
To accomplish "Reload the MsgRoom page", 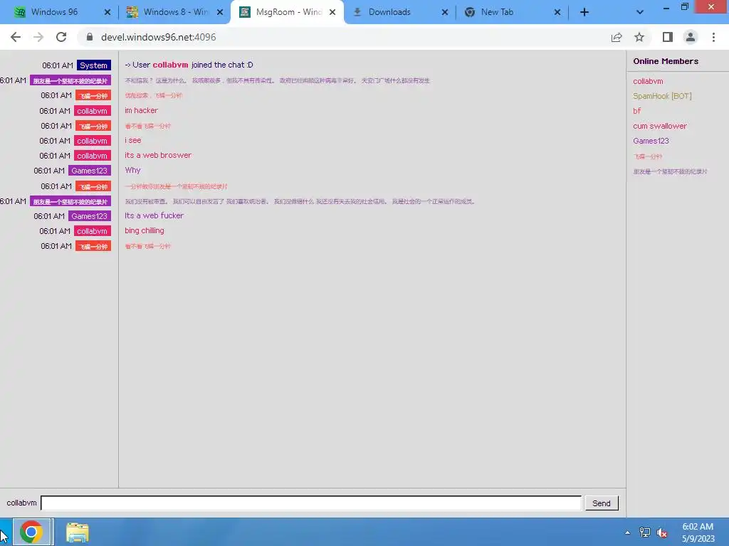I will tap(61, 37).
